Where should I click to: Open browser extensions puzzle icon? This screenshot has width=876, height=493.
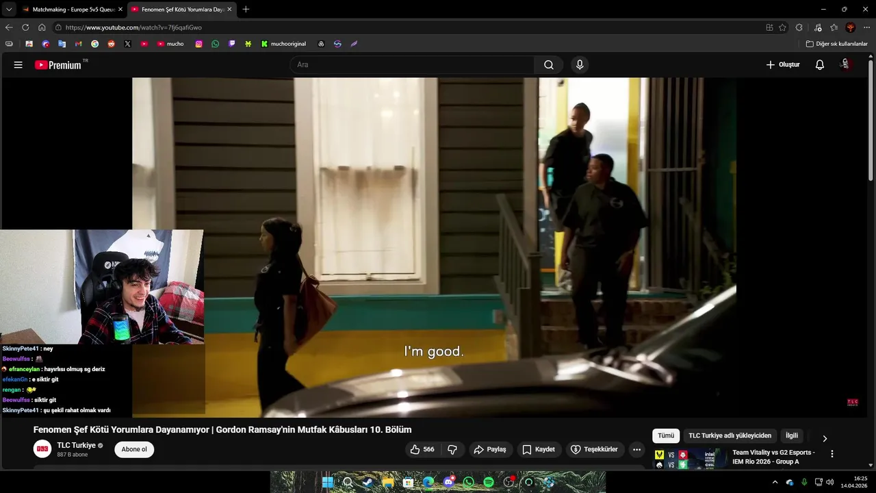[x=799, y=27]
